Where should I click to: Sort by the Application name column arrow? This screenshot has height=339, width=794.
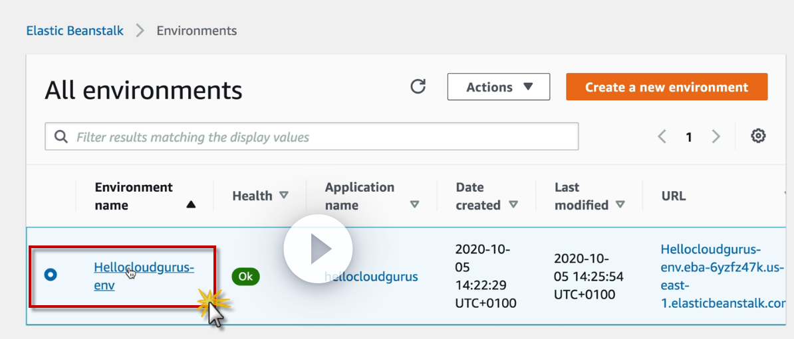[415, 205]
